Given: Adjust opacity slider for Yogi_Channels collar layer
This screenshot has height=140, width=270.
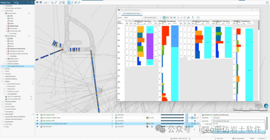Looking at the screenshot, I should (x=172, y=115).
